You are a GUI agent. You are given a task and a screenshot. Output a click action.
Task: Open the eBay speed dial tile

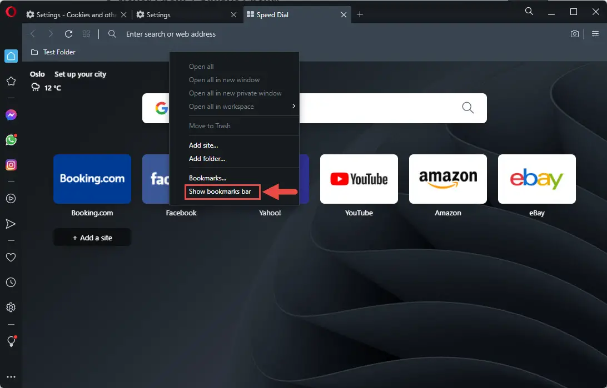537,179
